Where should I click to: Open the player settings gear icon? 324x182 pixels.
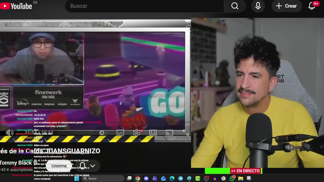coord(136,133)
